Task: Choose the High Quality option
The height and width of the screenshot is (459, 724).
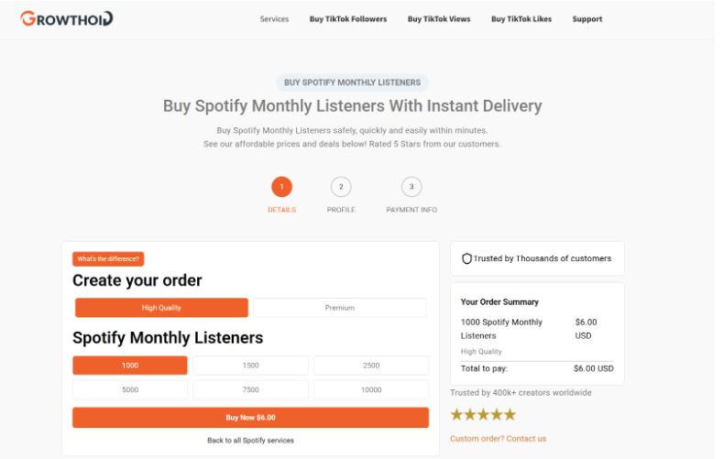Action: point(160,308)
